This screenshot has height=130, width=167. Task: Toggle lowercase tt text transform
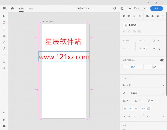pos(129,116)
